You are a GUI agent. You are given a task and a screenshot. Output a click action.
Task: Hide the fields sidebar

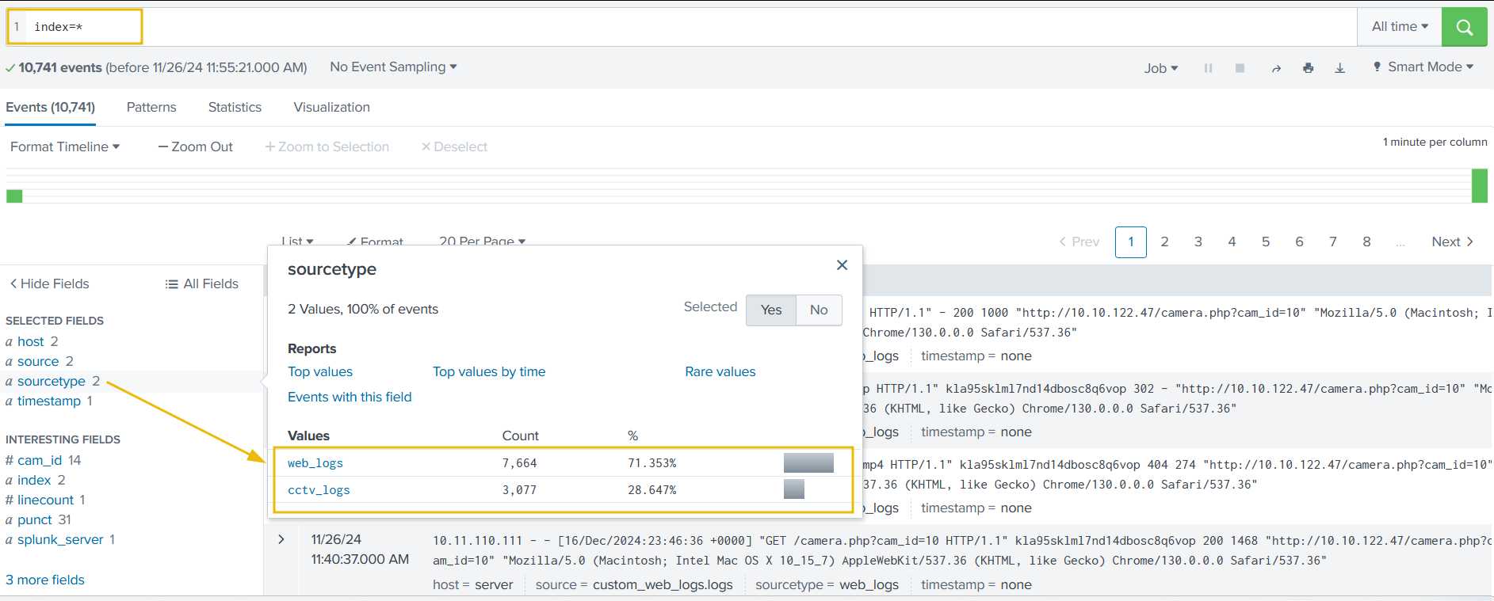pos(49,283)
